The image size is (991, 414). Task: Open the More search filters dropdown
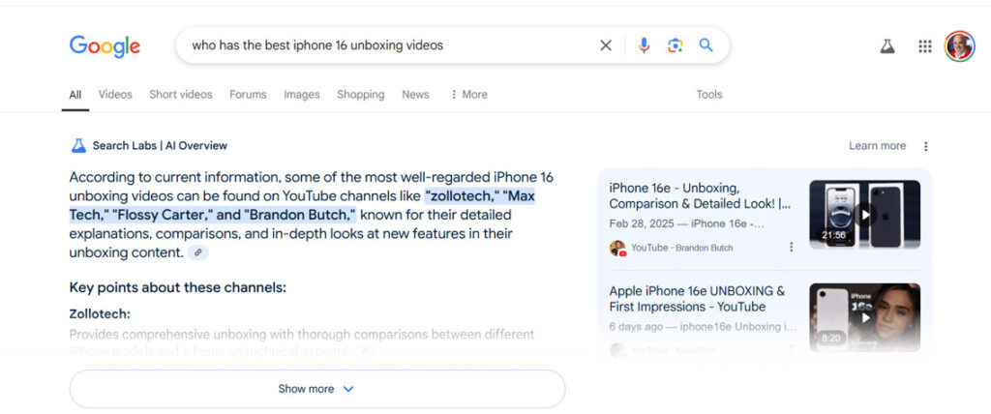click(468, 95)
